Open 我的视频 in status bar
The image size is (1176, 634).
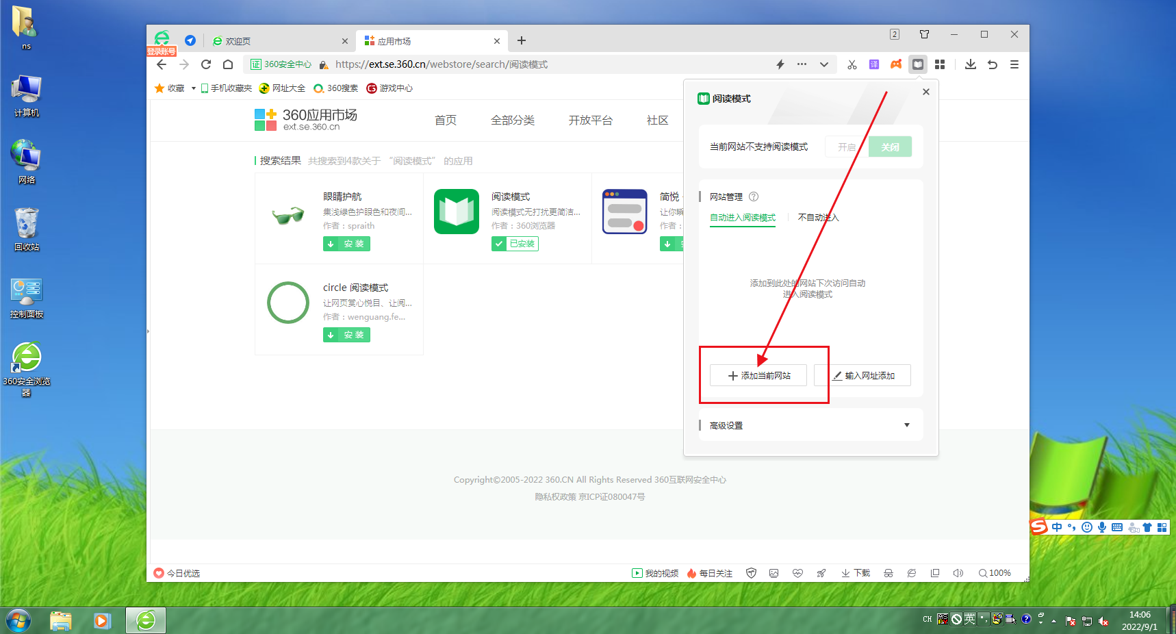655,573
